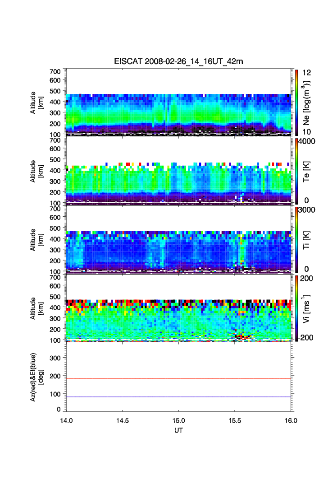Viewport: 319px width, 480px height.
Task: Click the UT x-axis label
Action: [x=178, y=430]
